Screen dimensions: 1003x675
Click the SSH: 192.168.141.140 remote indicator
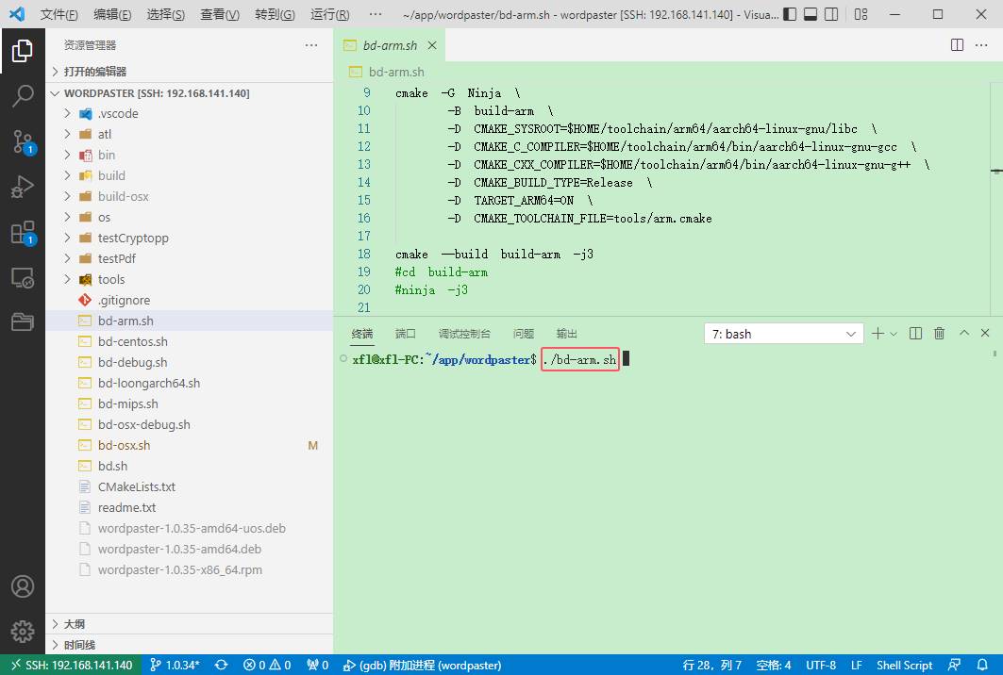71,665
